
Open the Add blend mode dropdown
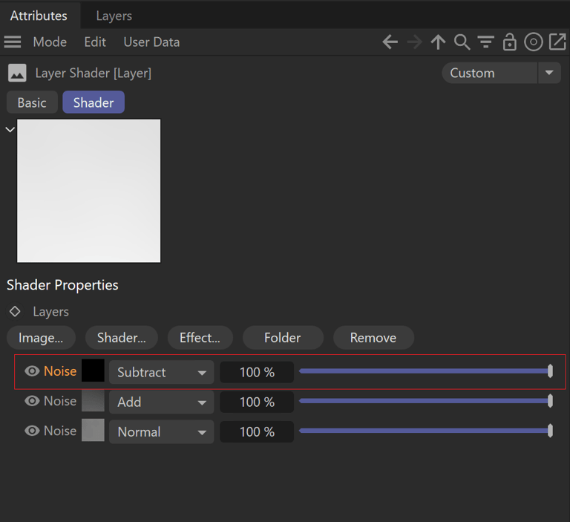[x=161, y=402]
